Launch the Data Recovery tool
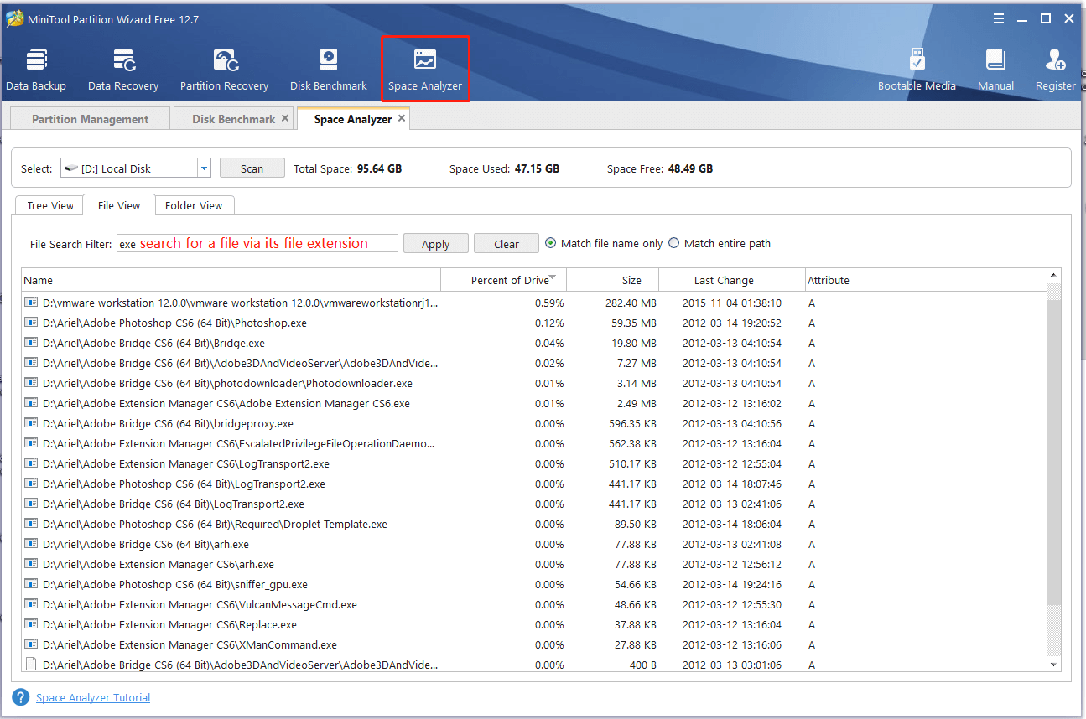Screen dimensions: 1086x719 [123, 70]
